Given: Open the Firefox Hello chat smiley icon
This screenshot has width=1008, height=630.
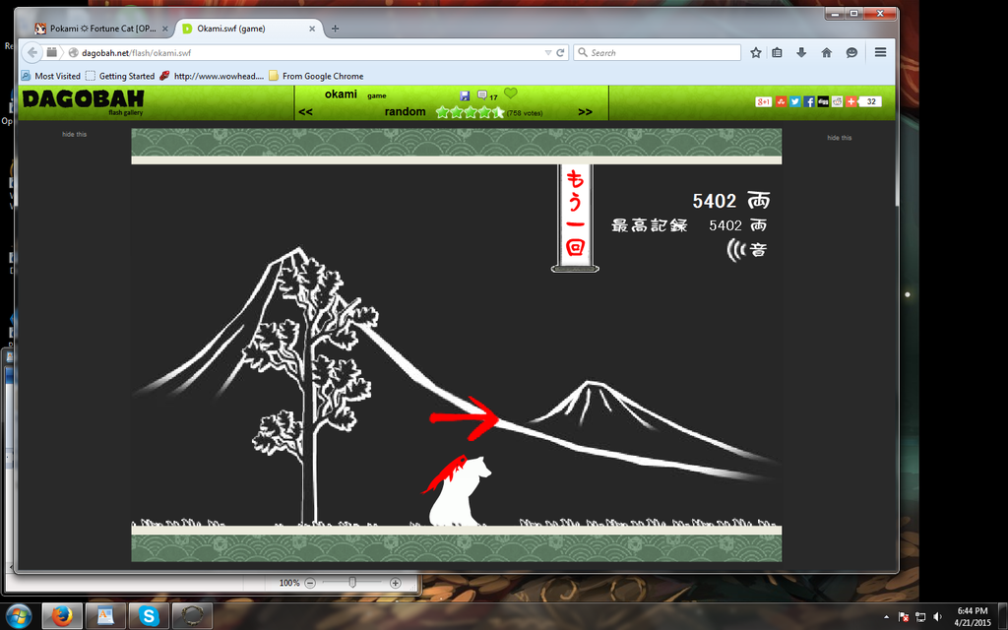Looking at the screenshot, I should (x=851, y=53).
